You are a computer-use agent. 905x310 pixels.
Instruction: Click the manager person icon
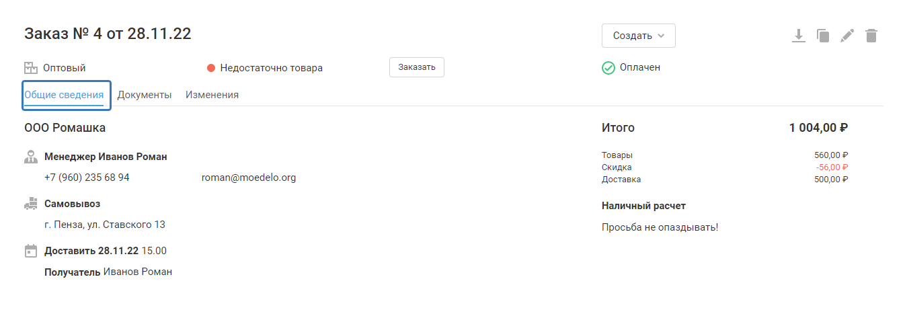30,157
